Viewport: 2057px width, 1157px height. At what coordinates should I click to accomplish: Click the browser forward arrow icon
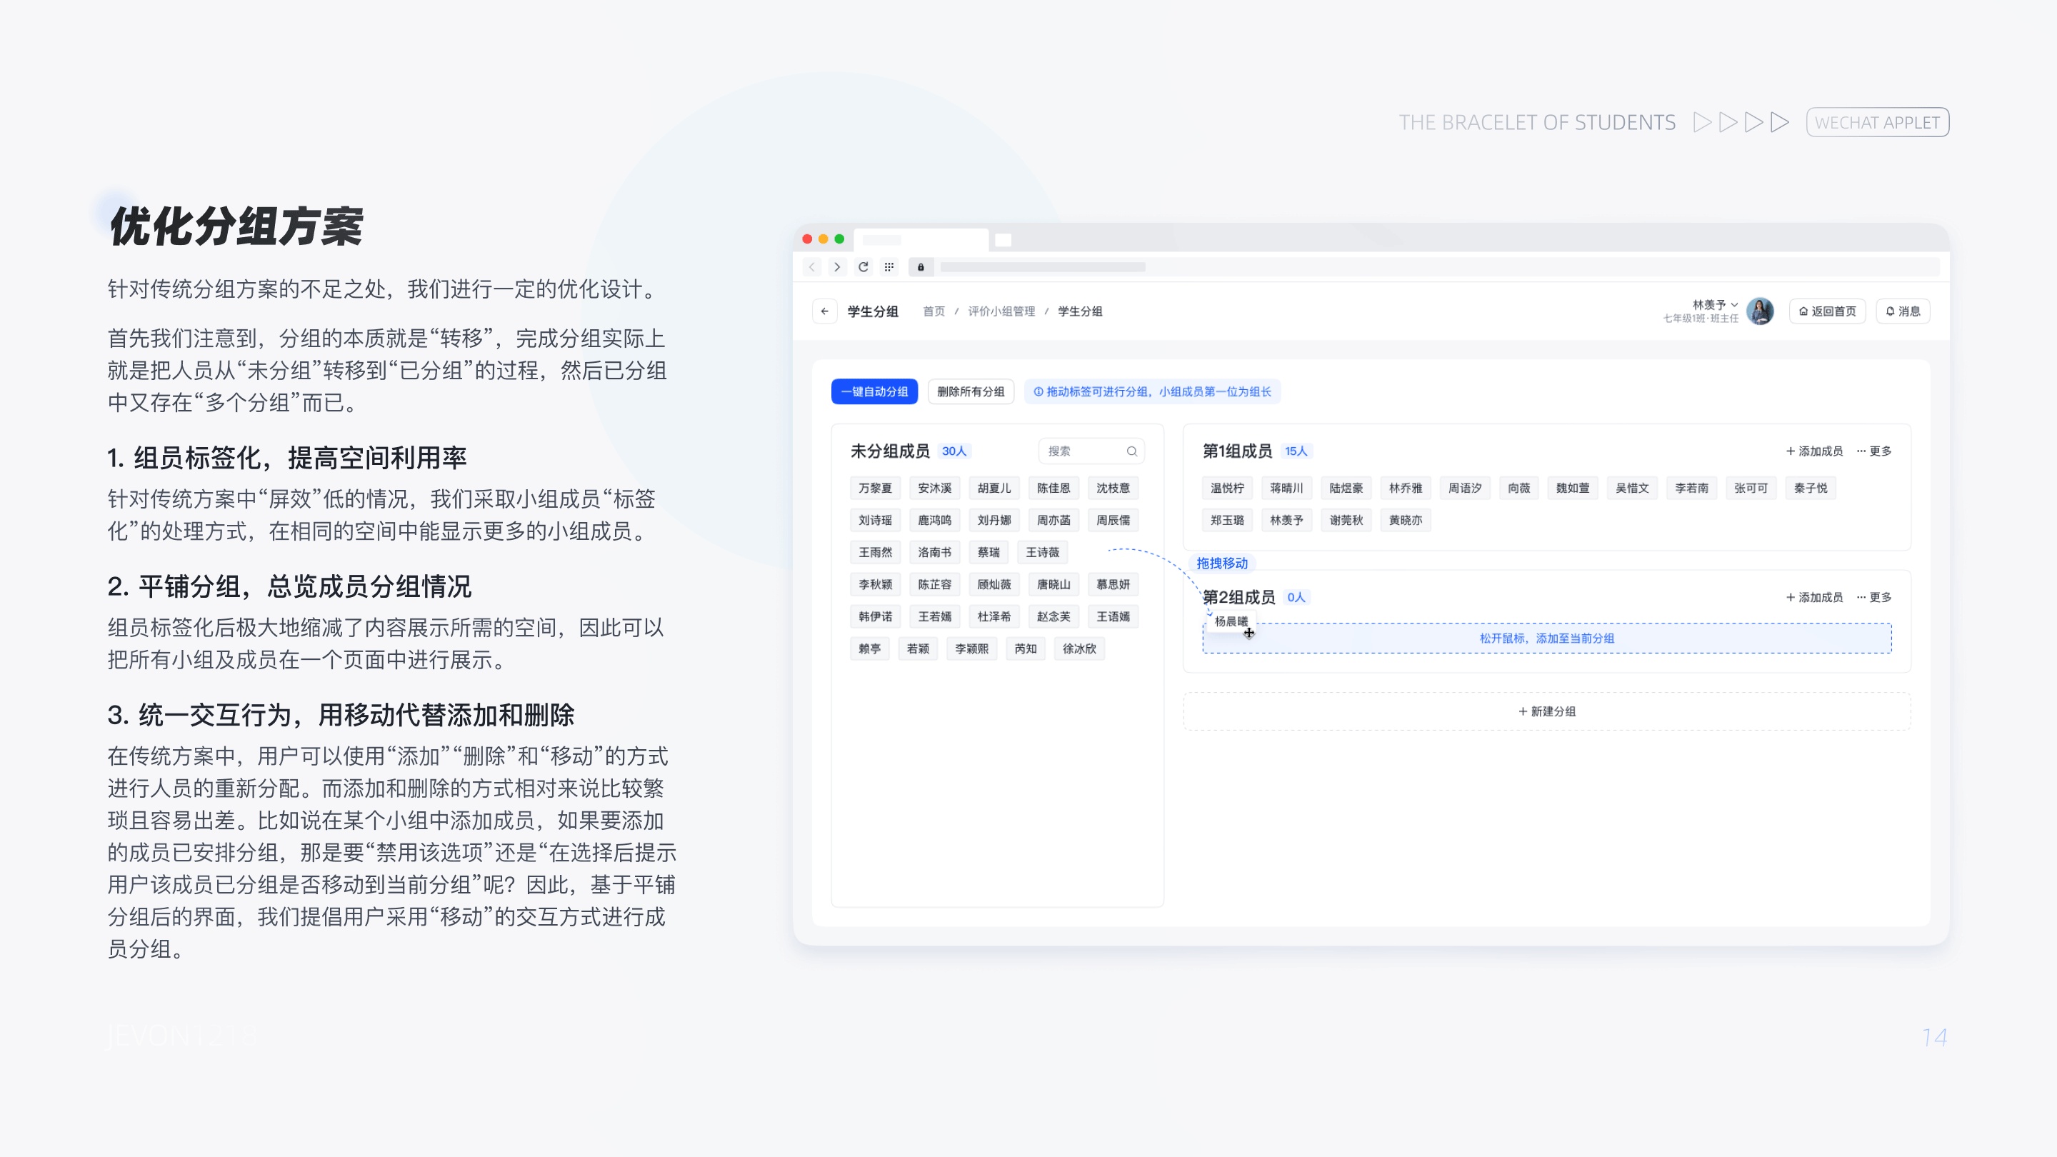coord(837,268)
